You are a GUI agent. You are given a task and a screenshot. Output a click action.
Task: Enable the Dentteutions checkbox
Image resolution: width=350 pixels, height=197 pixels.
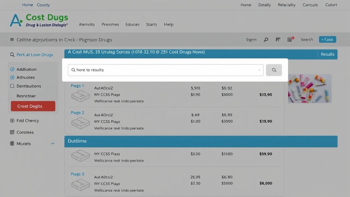(x=12, y=86)
